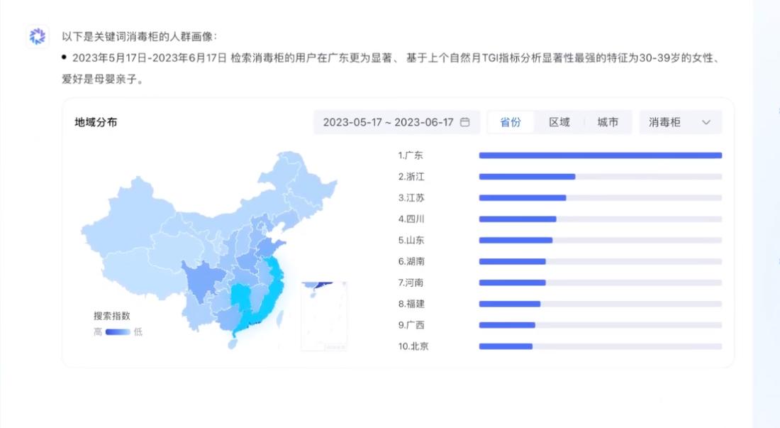Click the 4.四川 ranking bar
Screen dimensions: 780x428
tap(601, 219)
